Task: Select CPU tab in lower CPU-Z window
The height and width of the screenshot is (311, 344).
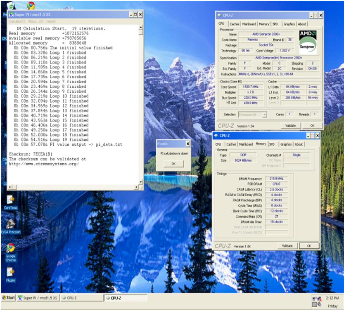Action: pos(218,144)
